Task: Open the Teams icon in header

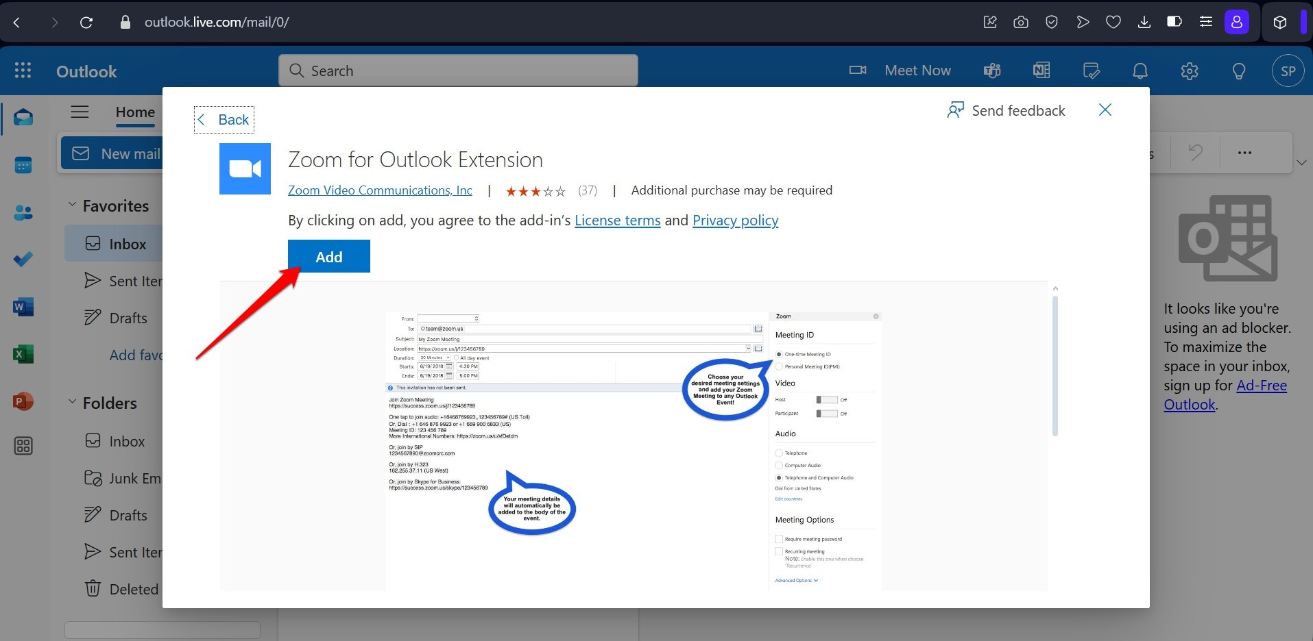Action: pos(992,71)
